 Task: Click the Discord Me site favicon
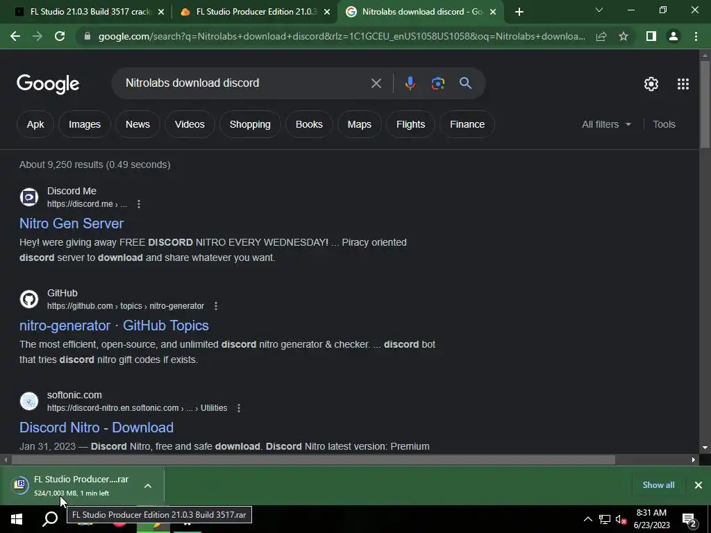[x=29, y=197]
